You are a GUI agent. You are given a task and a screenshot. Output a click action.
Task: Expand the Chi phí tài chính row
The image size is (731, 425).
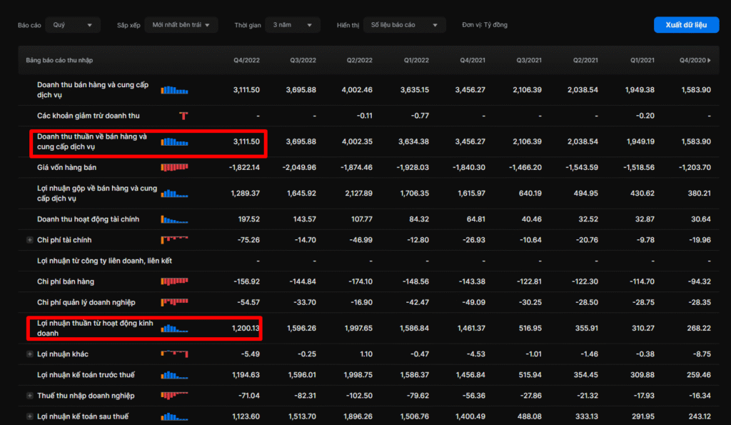point(29,240)
